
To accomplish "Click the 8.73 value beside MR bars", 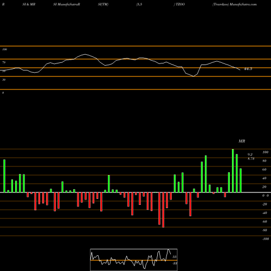I will 251,159.
